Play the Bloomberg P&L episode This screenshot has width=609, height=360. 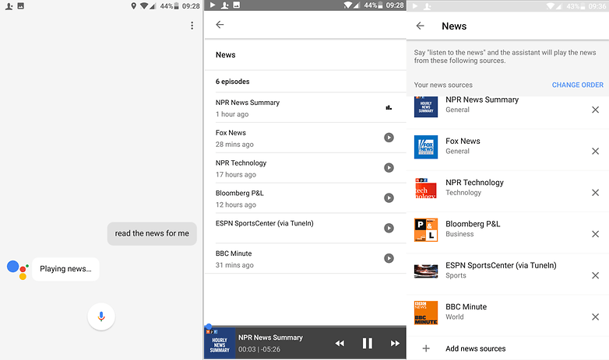pos(389,197)
